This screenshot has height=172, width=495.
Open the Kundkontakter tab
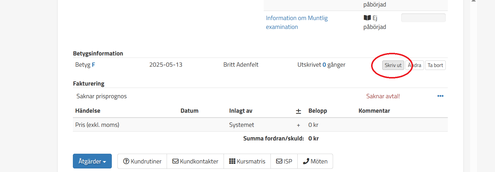point(195,161)
